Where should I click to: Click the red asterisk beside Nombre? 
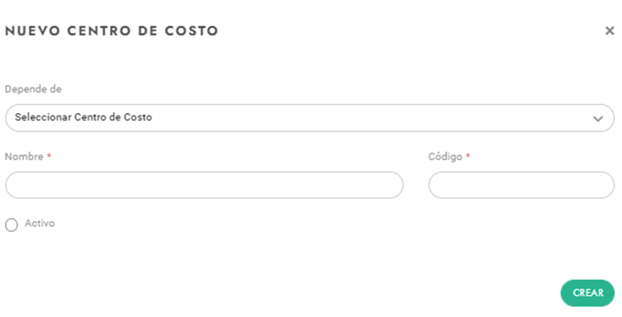point(50,156)
